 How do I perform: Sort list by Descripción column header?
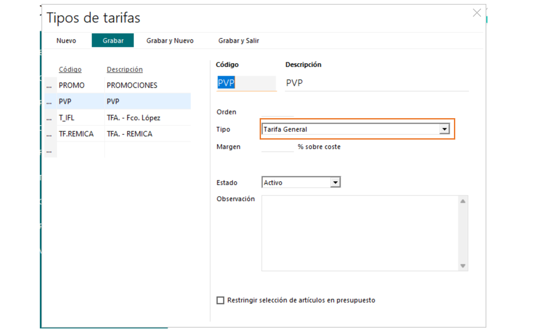pos(124,69)
